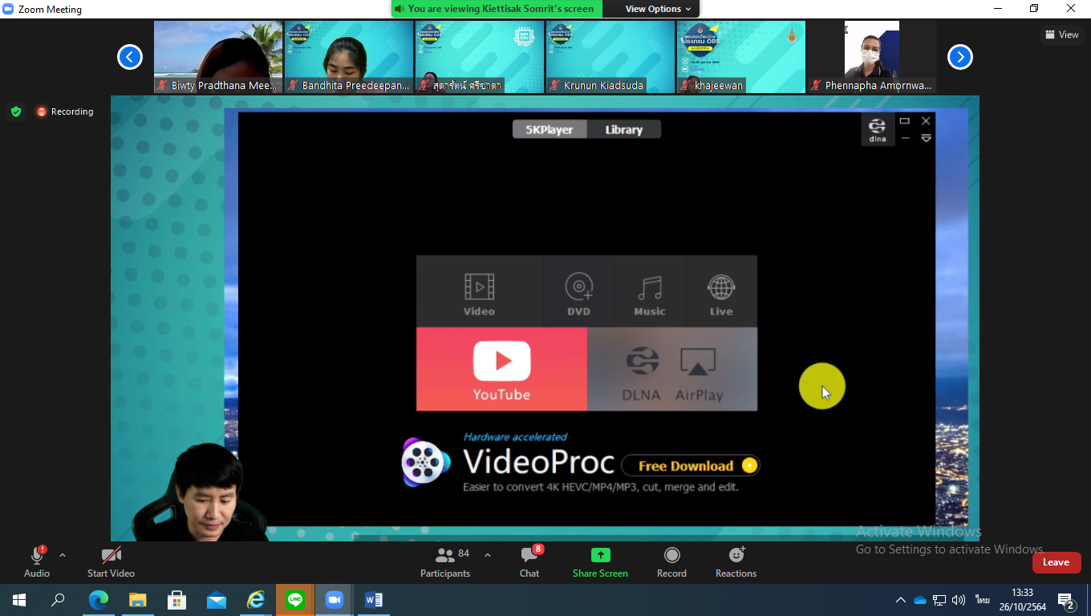Image resolution: width=1091 pixels, height=616 pixels.
Task: Expand the Participants options caret
Action: pyautogui.click(x=487, y=555)
